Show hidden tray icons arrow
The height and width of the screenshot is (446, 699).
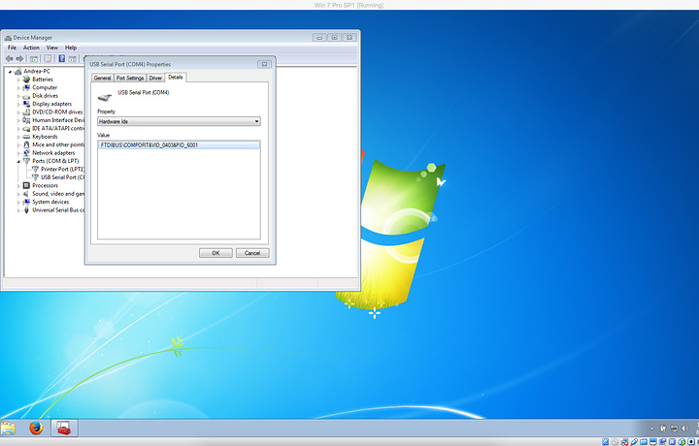click(652, 429)
